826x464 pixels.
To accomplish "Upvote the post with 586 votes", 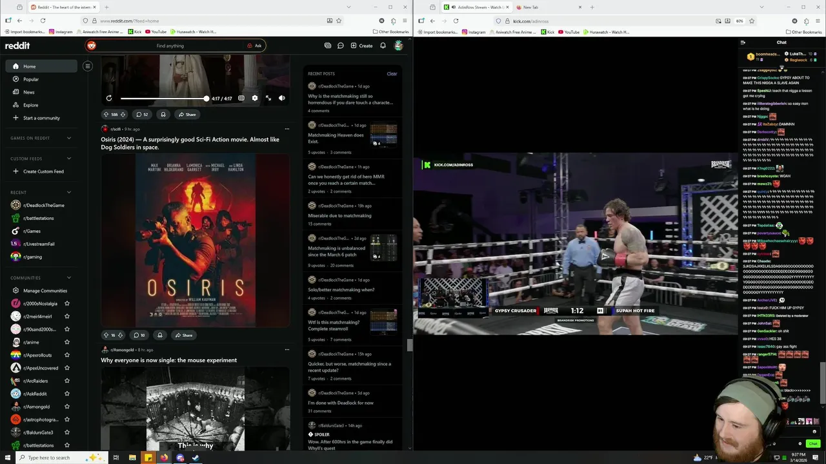I will [106, 114].
